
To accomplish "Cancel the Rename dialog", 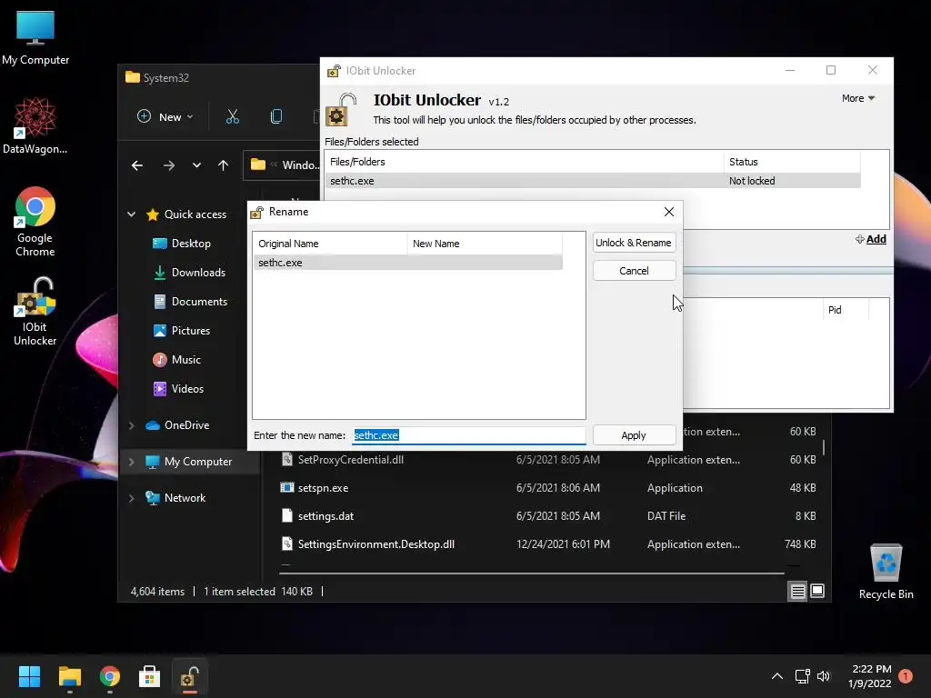I will pyautogui.click(x=634, y=271).
